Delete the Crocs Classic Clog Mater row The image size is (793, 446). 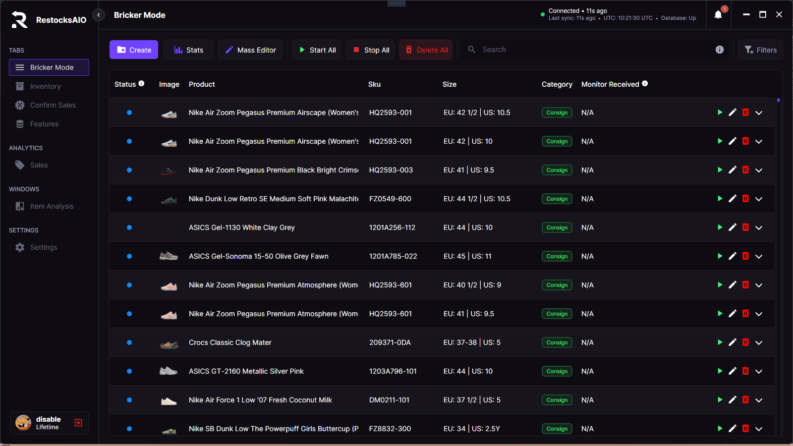tap(745, 342)
